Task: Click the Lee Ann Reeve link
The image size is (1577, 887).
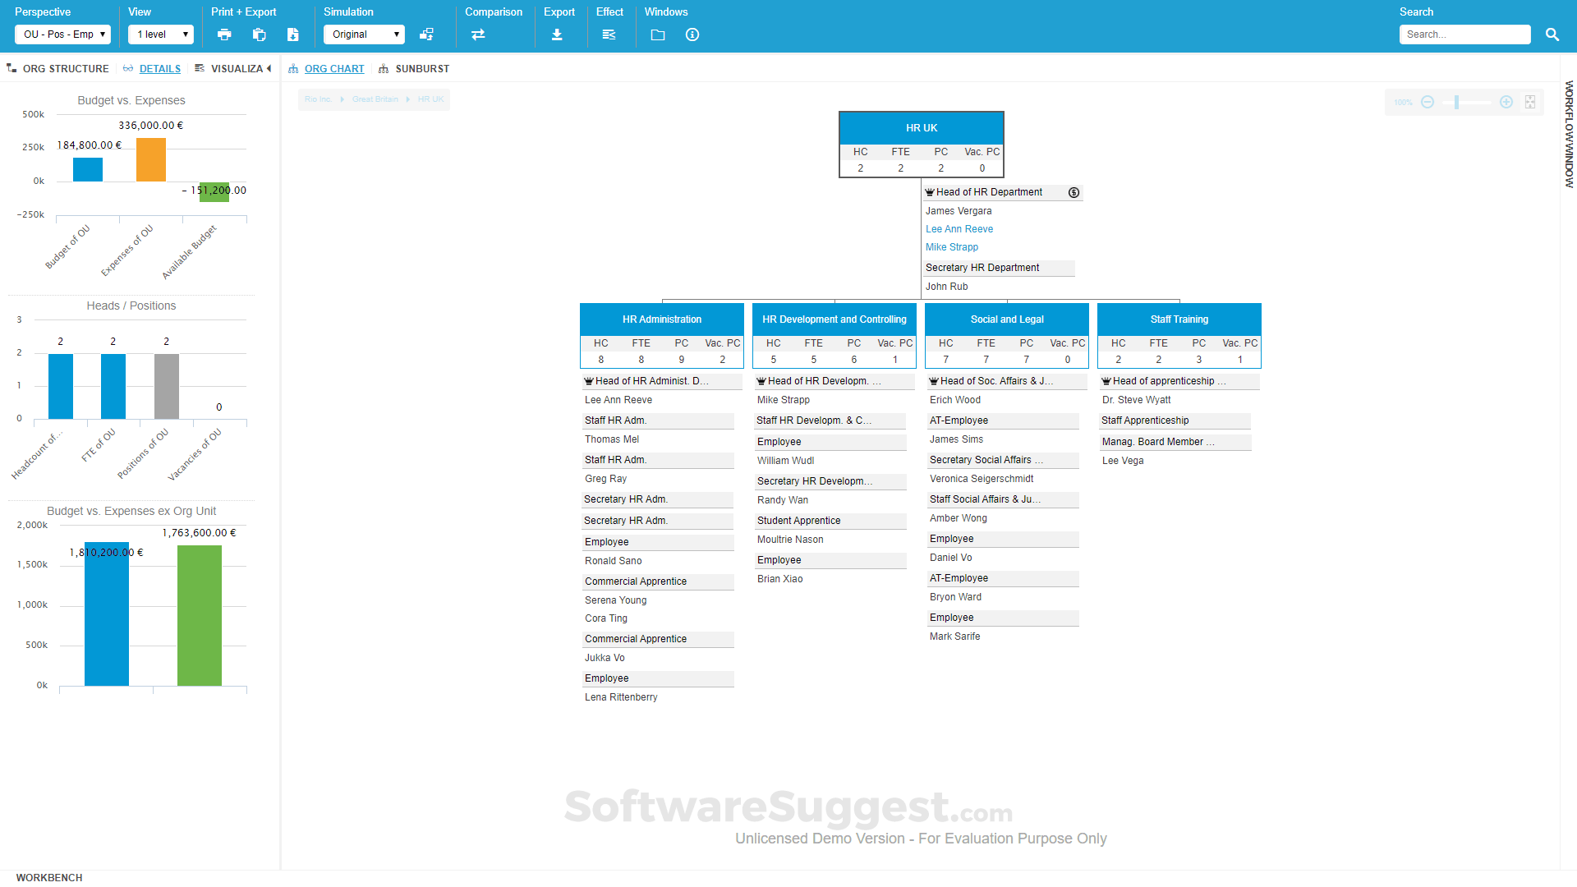Action: (x=959, y=229)
